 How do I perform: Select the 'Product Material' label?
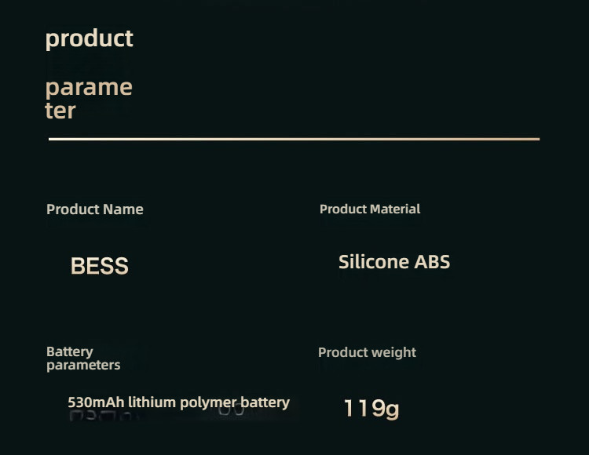[370, 209]
